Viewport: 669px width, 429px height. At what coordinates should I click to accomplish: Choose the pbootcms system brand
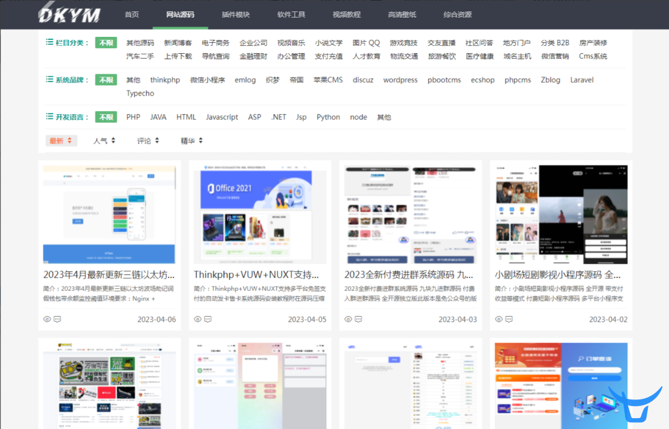(444, 80)
